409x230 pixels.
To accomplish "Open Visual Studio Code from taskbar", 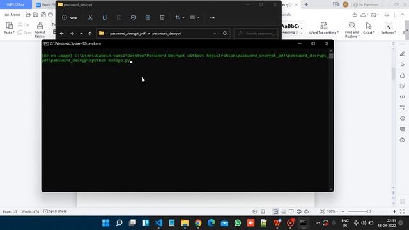I will click(158, 223).
